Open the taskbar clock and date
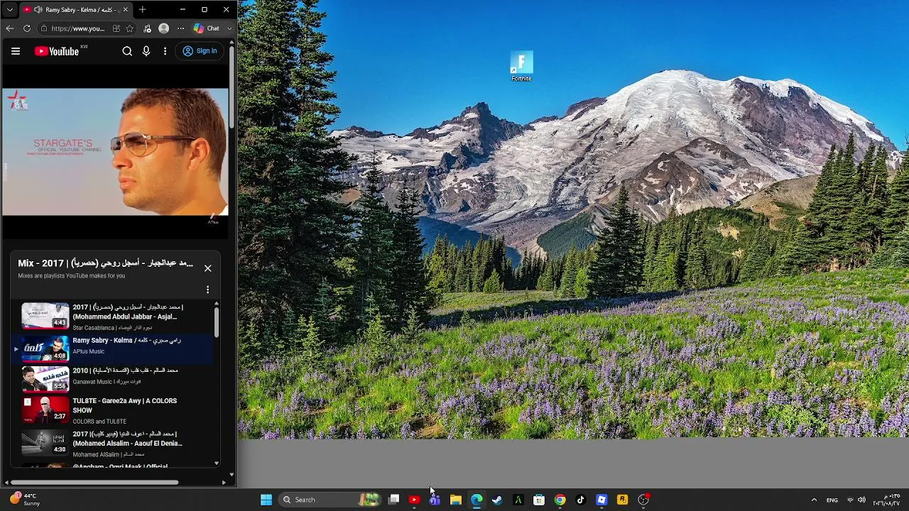 886,500
